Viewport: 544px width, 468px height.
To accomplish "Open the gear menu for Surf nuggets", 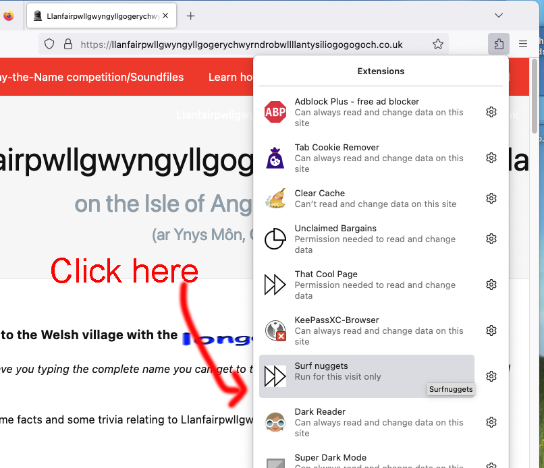I will pos(491,376).
